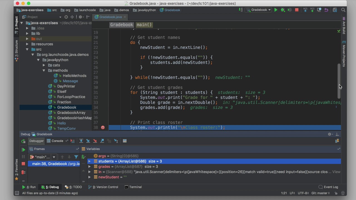Expand the grades variable node

pos(90,167)
